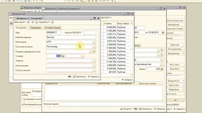
Task: Click Закрыть in Прием document window
Action: pyautogui.click(x=160, y=109)
